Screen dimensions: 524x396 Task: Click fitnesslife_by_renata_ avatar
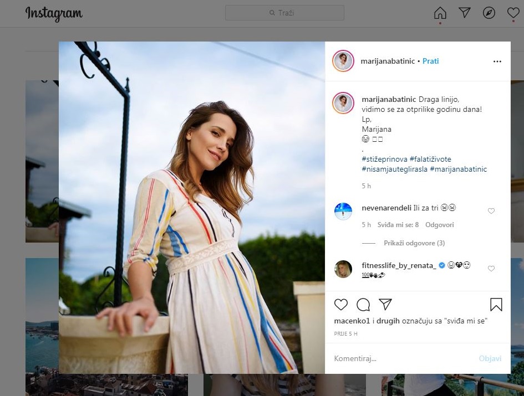[x=343, y=269]
